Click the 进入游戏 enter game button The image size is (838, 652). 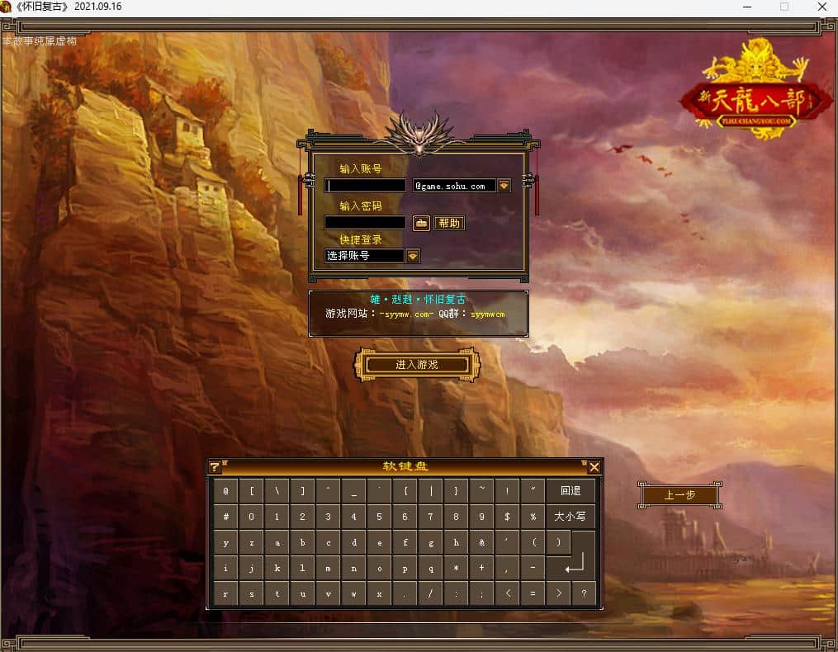pyautogui.click(x=418, y=364)
